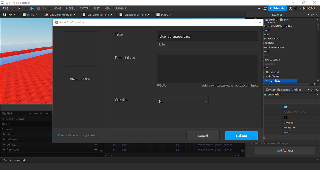Undock the Explorer panel with the float icon
This screenshot has width=320, height=170.
point(313,15)
